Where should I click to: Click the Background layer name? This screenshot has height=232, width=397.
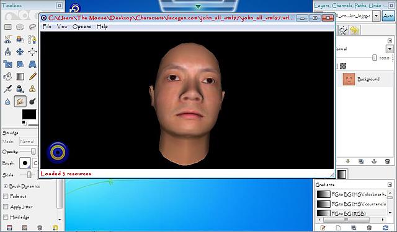(x=368, y=79)
